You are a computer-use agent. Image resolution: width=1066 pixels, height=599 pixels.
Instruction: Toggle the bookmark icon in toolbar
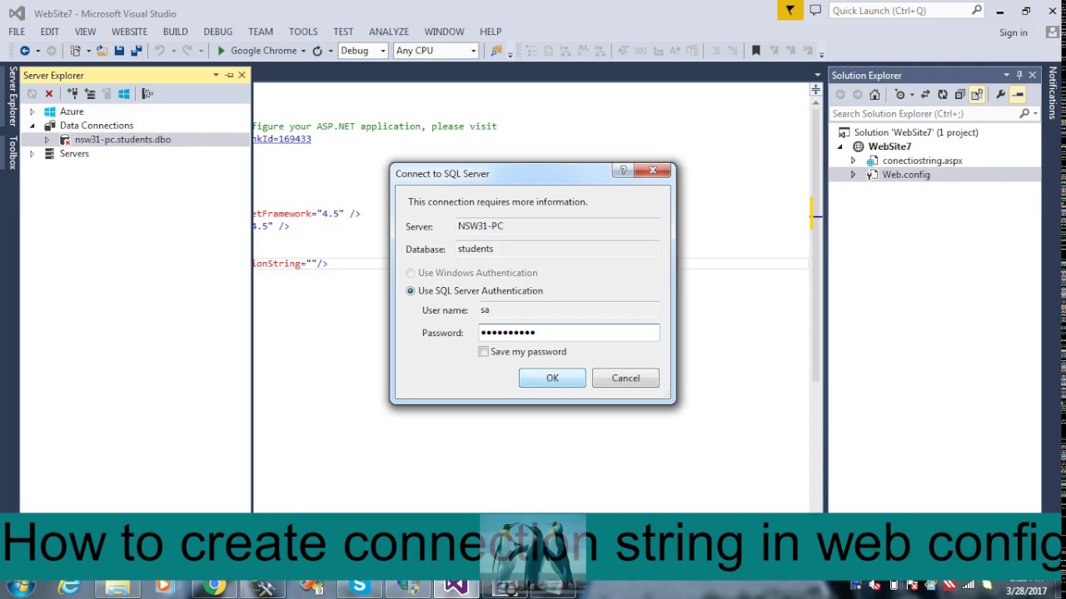756,51
